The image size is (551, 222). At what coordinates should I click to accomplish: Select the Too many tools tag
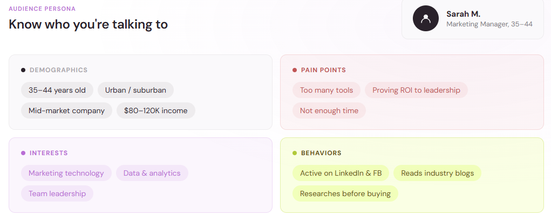[326, 90]
